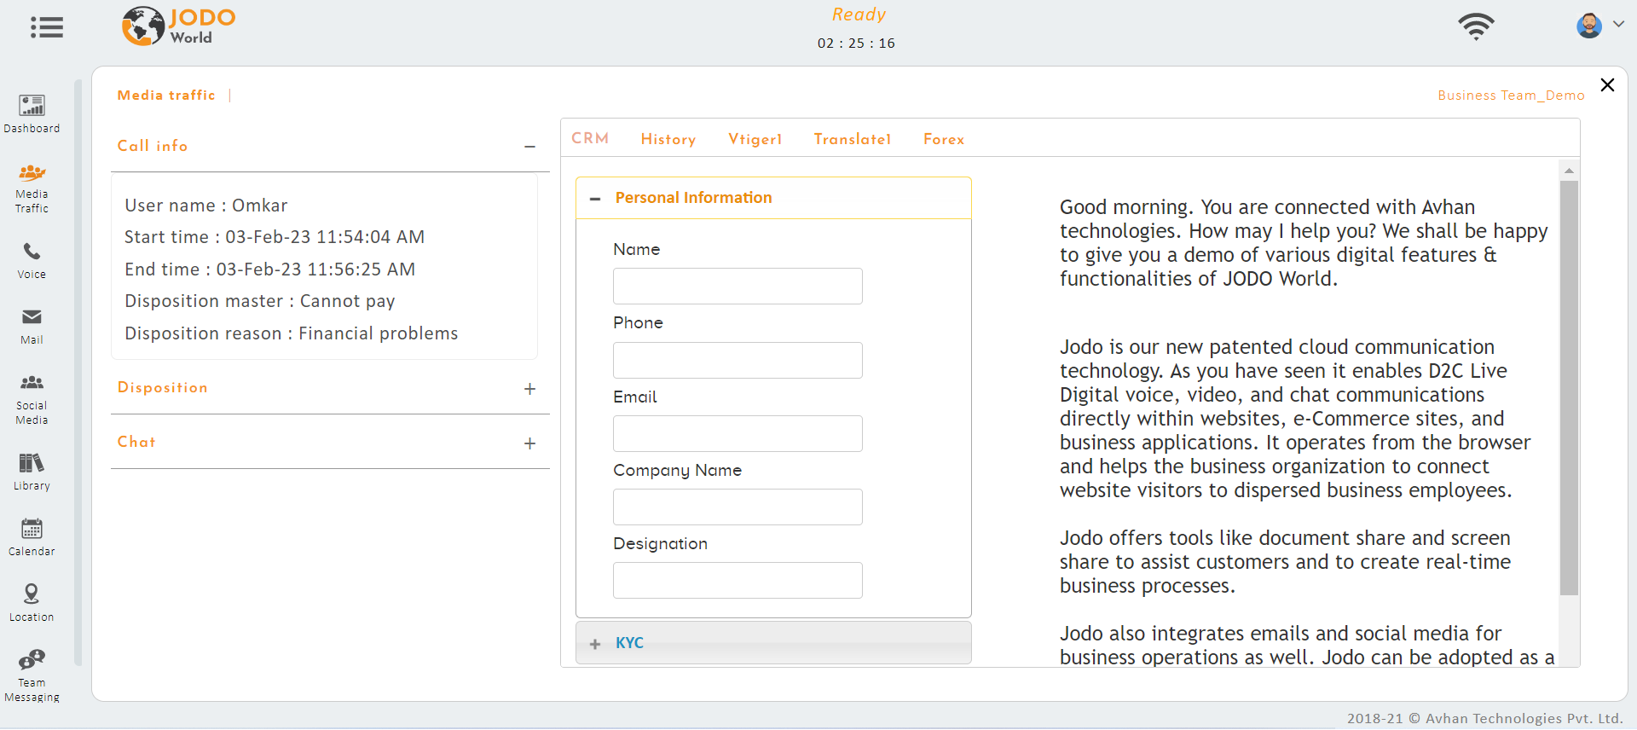Open the Translate1 tab
1637x730 pixels.
(853, 139)
